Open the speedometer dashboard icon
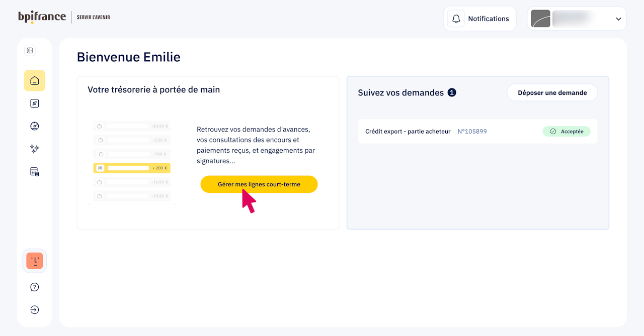This screenshot has height=336, width=644. coord(35,126)
